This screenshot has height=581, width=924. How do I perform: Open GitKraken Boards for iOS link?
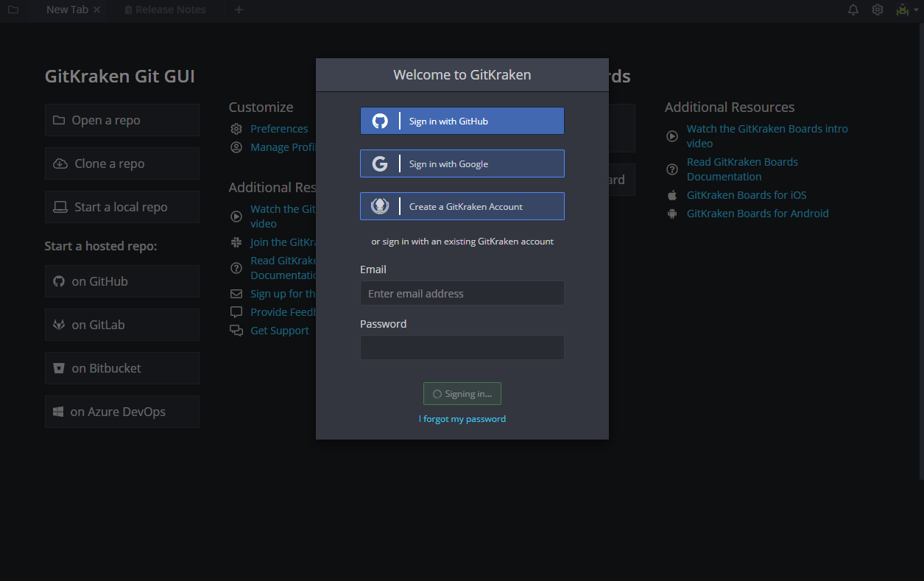747,195
